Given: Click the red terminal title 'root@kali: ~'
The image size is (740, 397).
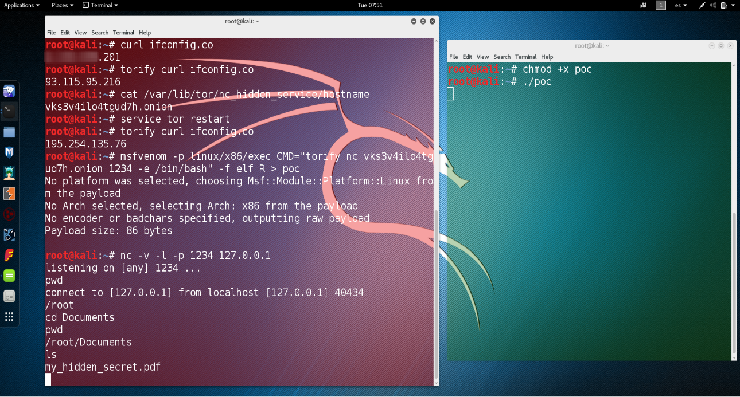Looking at the screenshot, I should (242, 21).
